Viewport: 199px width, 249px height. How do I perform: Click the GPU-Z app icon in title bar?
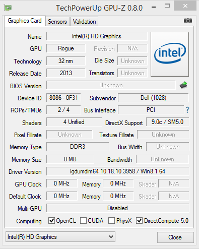[8, 8]
